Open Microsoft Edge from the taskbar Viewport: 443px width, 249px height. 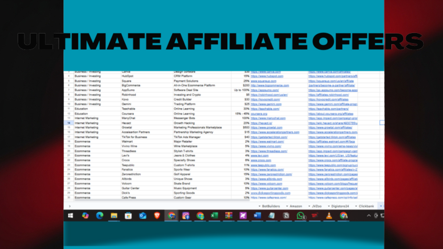(x=100, y=216)
